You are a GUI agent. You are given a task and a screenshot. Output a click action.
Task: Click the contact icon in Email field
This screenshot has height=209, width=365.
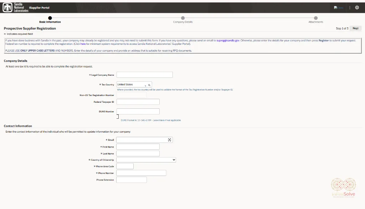coord(169,140)
